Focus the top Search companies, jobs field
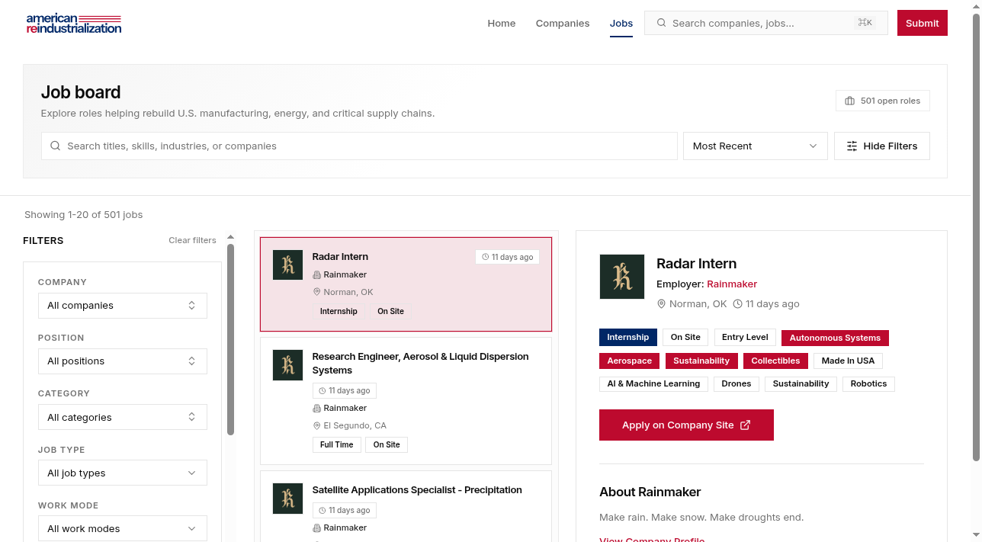 [x=766, y=23]
